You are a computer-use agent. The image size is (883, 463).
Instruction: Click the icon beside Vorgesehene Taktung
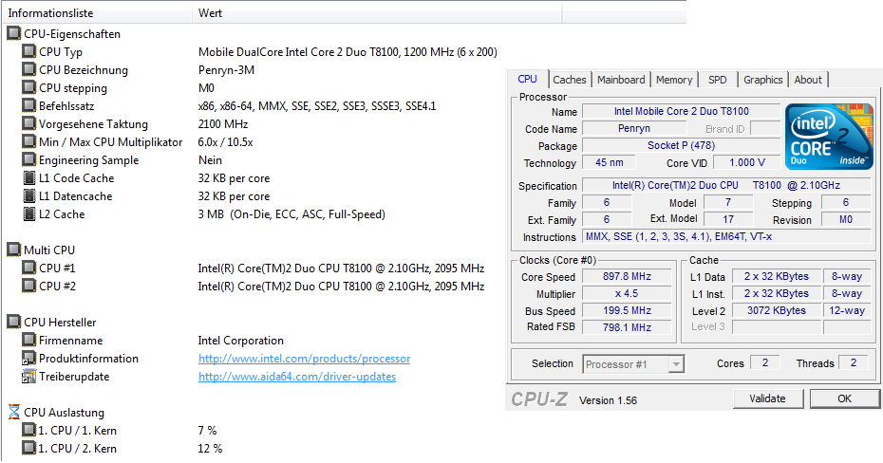[x=28, y=123]
